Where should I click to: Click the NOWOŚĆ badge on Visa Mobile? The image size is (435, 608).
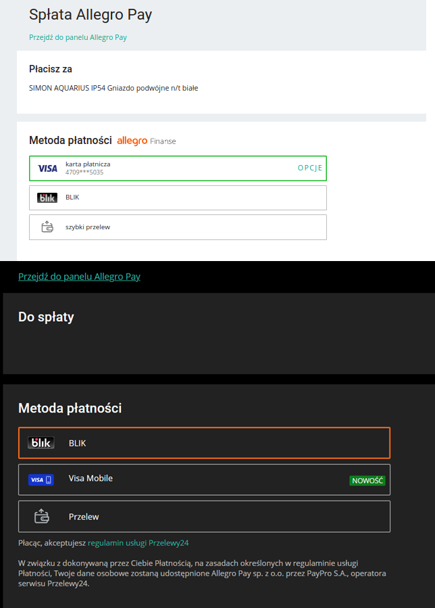367,480
